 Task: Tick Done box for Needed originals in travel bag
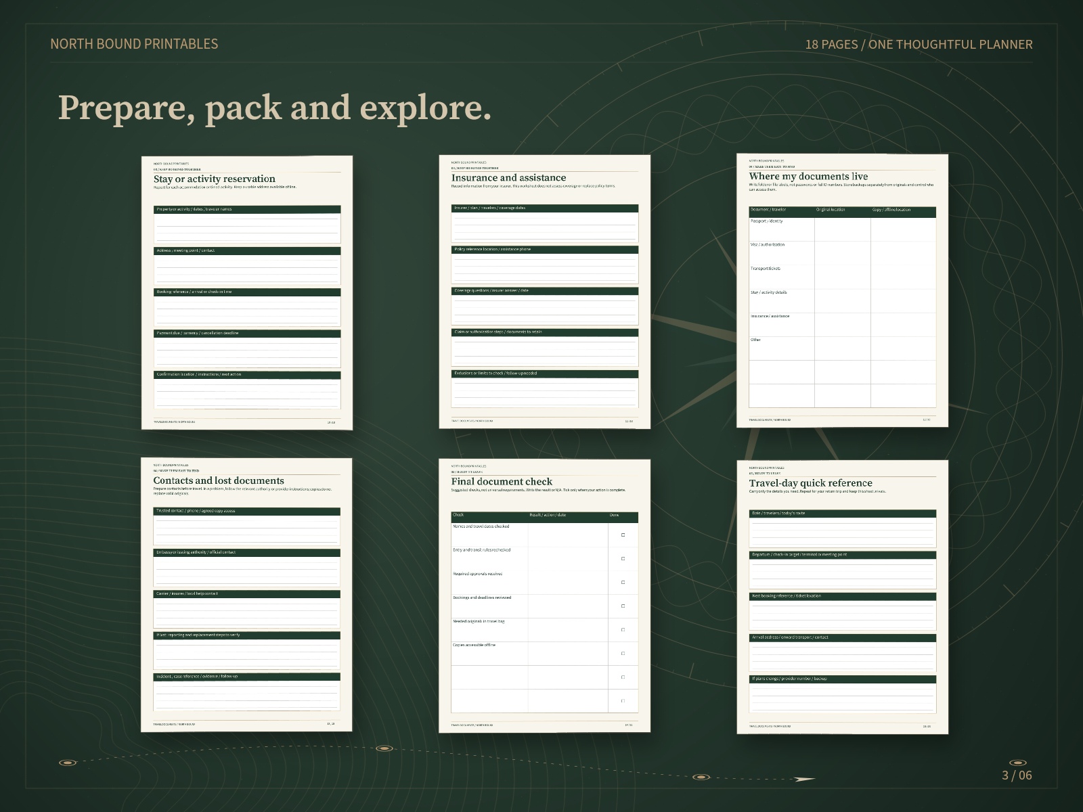coord(623,630)
